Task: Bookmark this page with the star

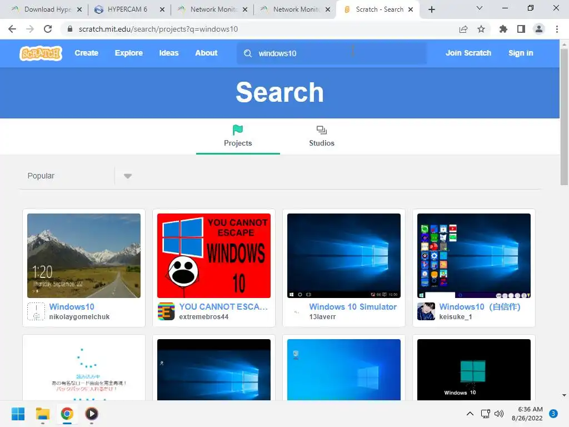Action: [x=481, y=29]
